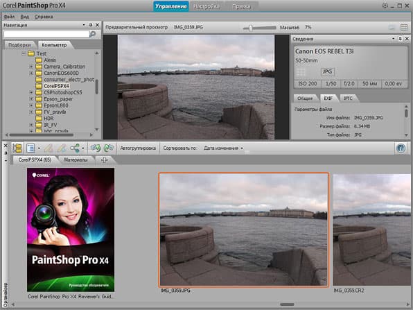Switch to the Настройка tab
413x310 pixels.
coord(206,6)
